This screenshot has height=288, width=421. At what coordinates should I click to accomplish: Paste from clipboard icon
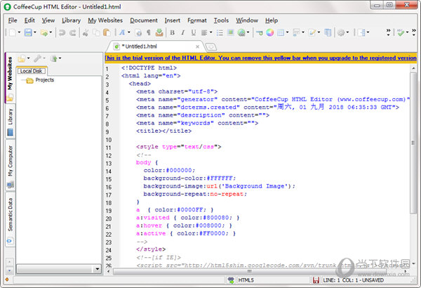pos(107,33)
